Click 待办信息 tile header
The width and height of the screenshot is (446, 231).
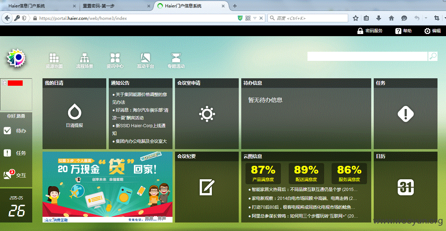point(306,83)
